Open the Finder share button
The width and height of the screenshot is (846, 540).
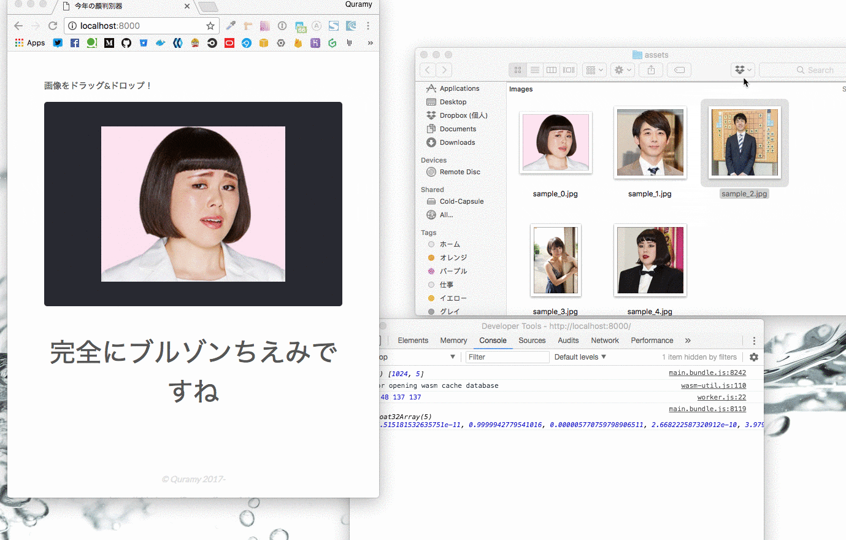click(651, 70)
